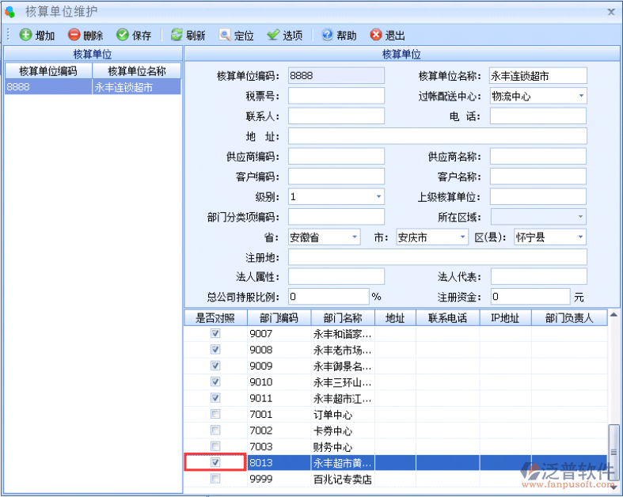
Task: Toggle the checkbox in the 8013 row
Action: (x=215, y=462)
